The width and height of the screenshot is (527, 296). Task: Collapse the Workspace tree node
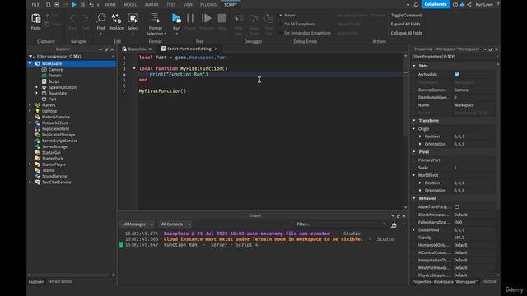30,63
